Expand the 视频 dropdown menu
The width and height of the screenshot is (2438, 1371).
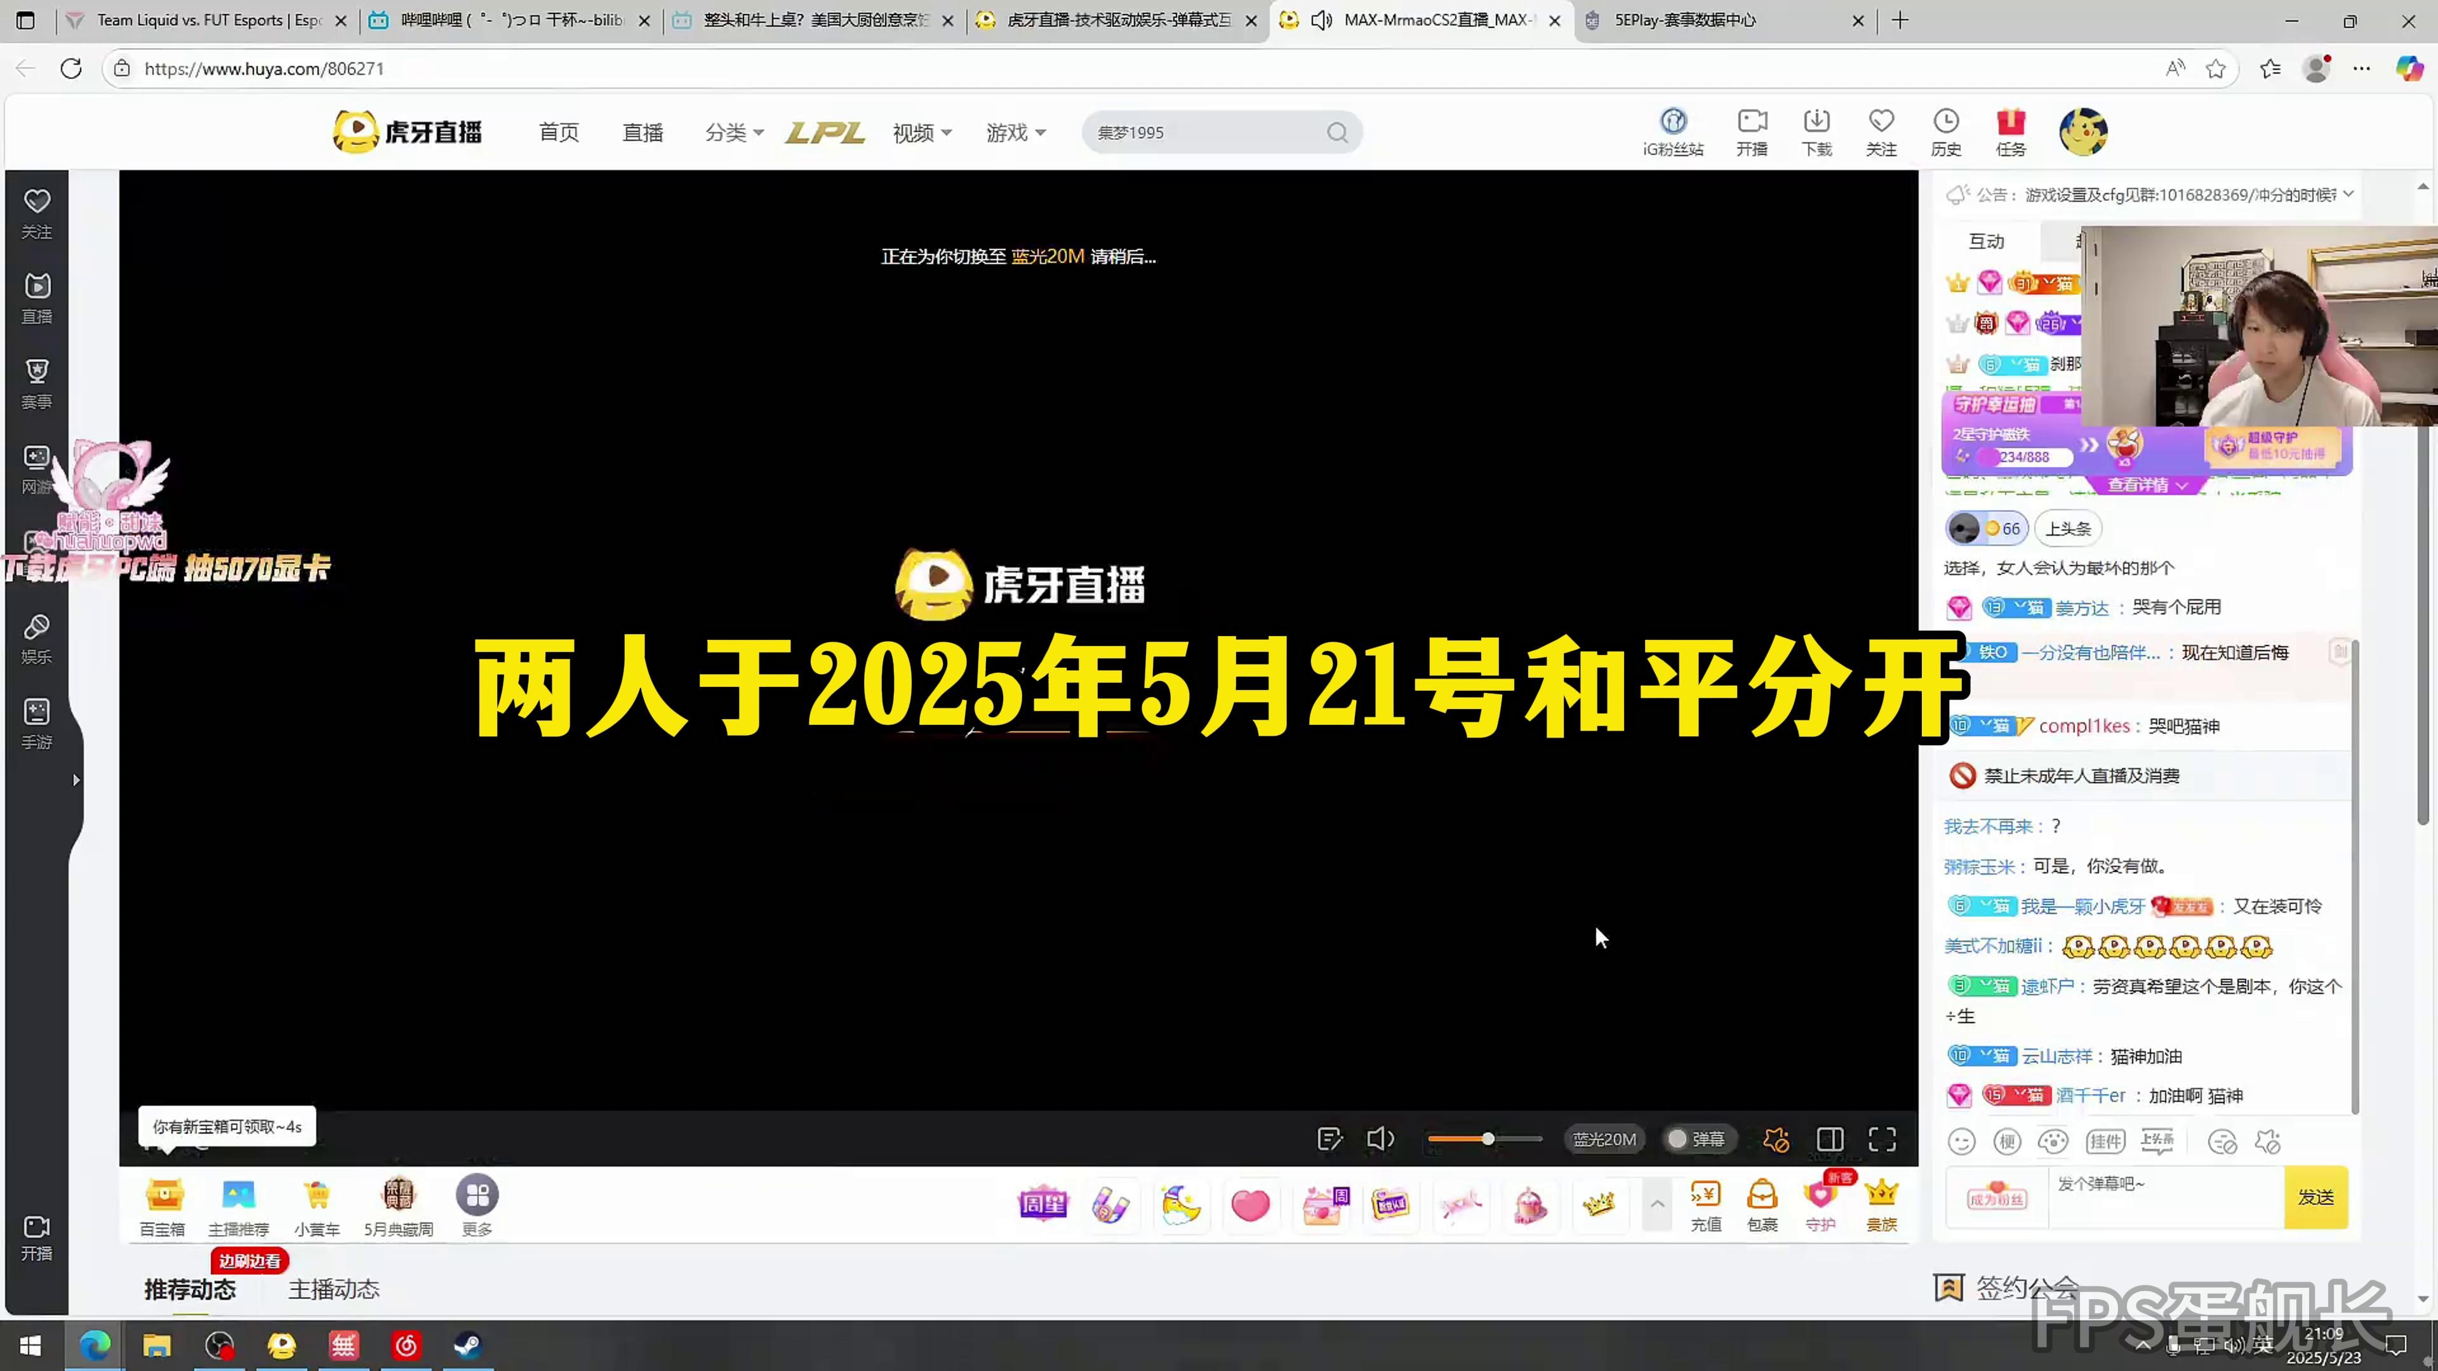(x=922, y=133)
